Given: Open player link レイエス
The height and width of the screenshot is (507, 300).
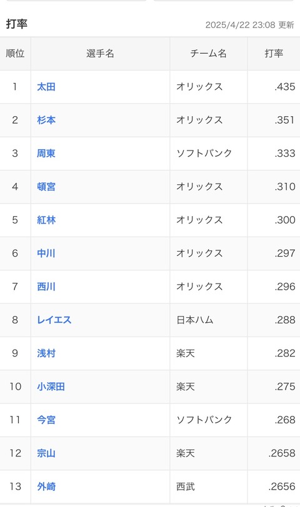Looking at the screenshot, I should coord(54,320).
